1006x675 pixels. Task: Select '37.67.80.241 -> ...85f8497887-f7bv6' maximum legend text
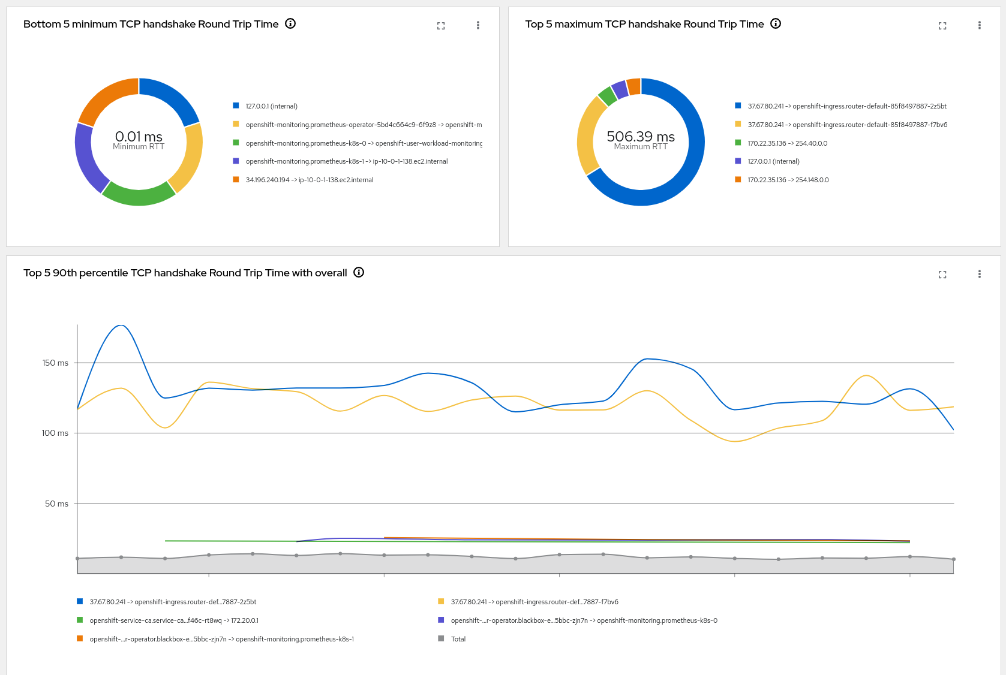pyautogui.click(x=848, y=125)
